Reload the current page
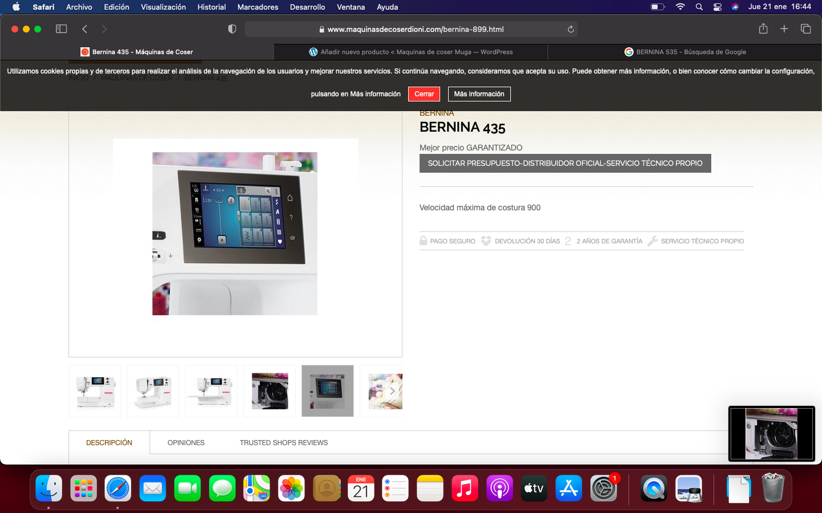The image size is (822, 513). click(x=570, y=29)
